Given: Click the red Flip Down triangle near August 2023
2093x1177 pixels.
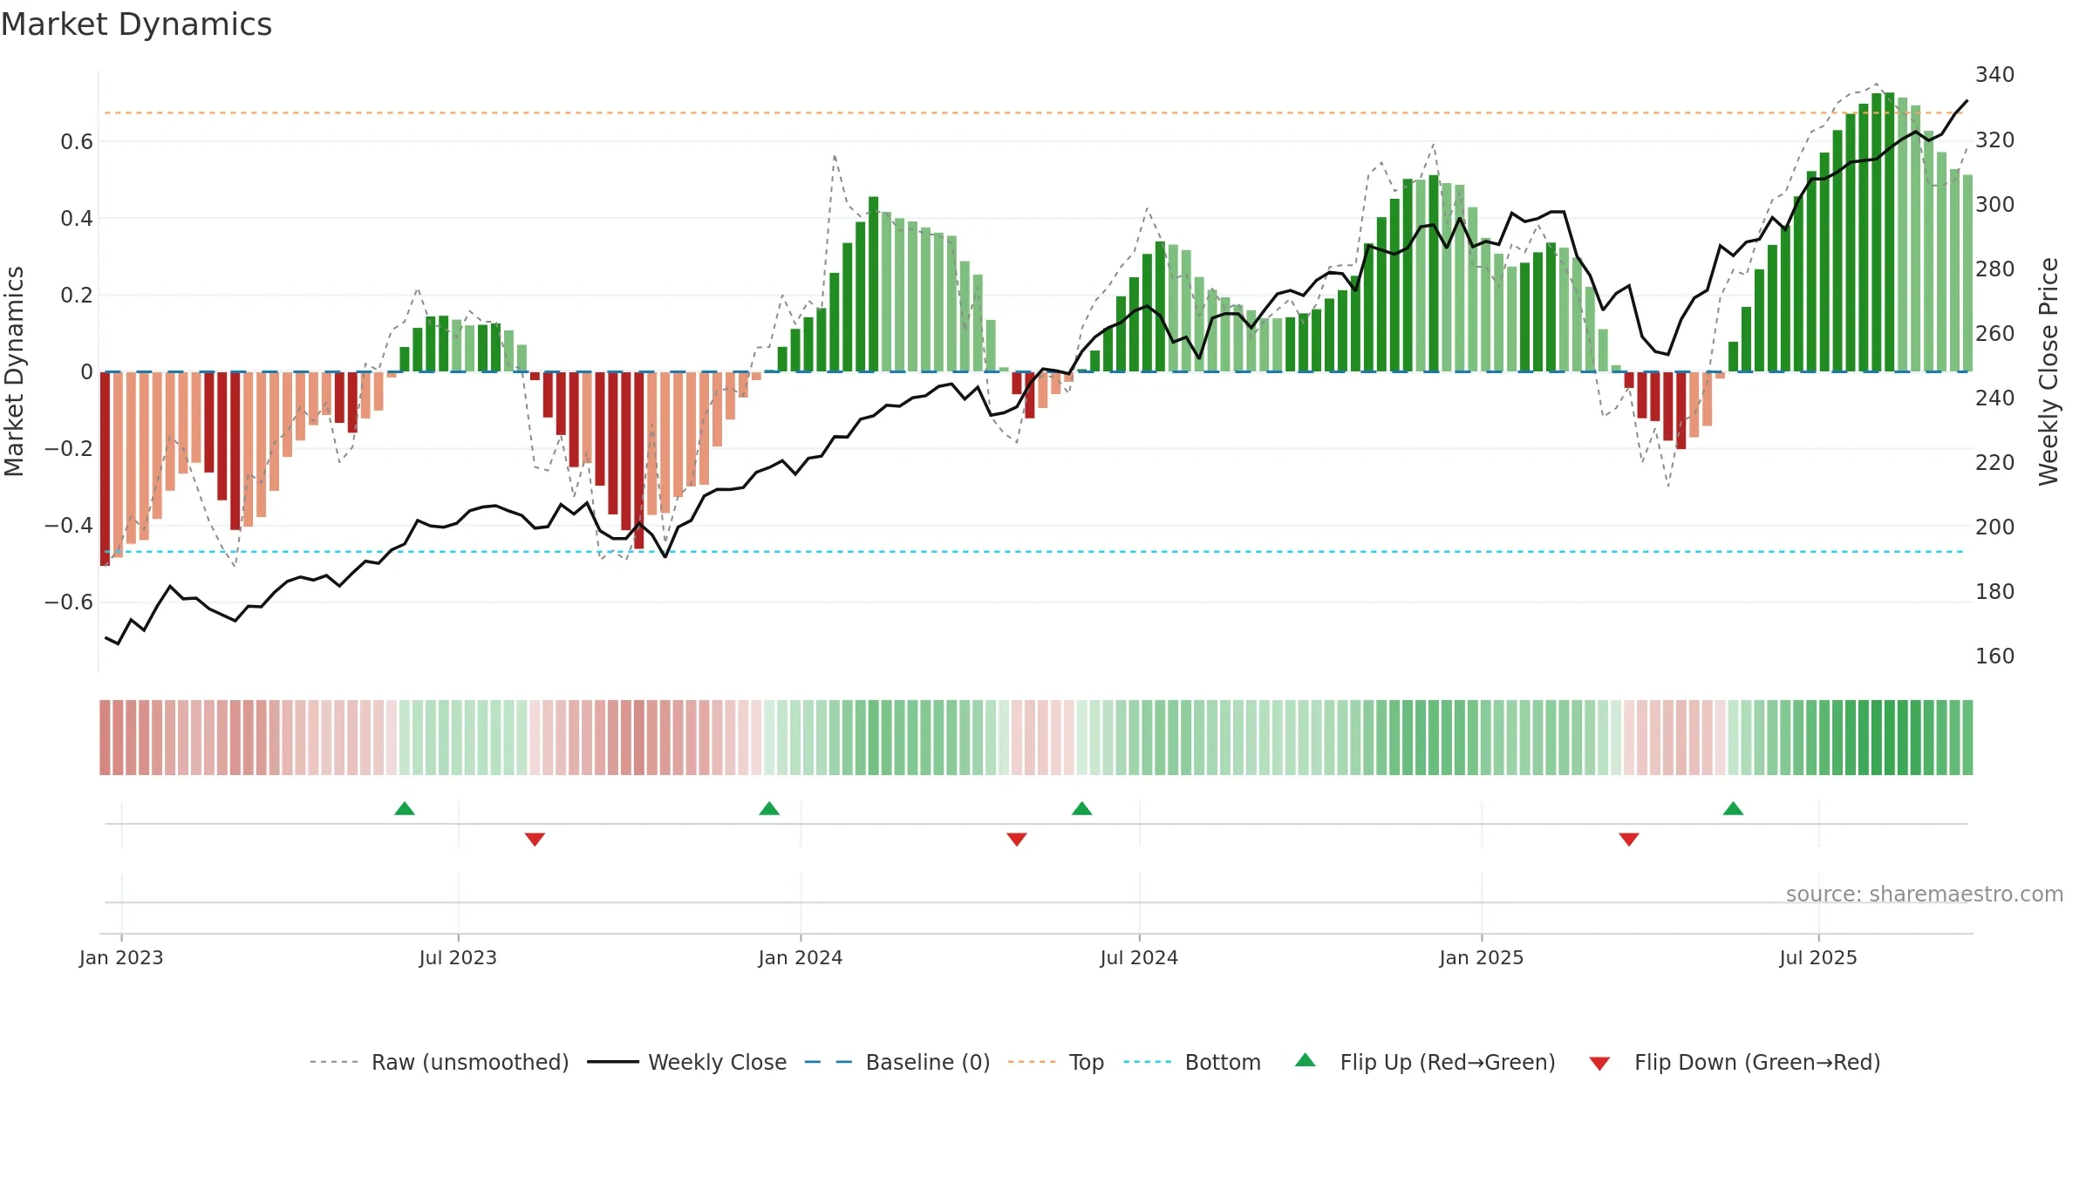Looking at the screenshot, I should pos(535,839).
